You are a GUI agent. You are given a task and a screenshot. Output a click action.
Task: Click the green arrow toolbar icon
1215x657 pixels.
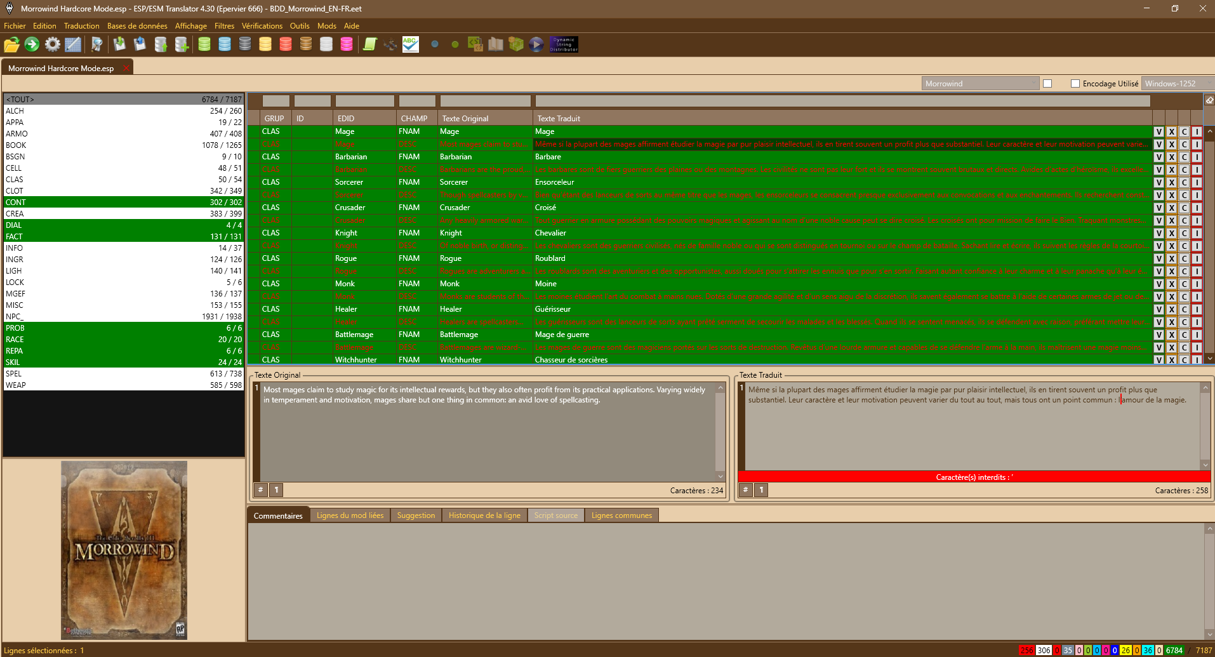(32, 44)
